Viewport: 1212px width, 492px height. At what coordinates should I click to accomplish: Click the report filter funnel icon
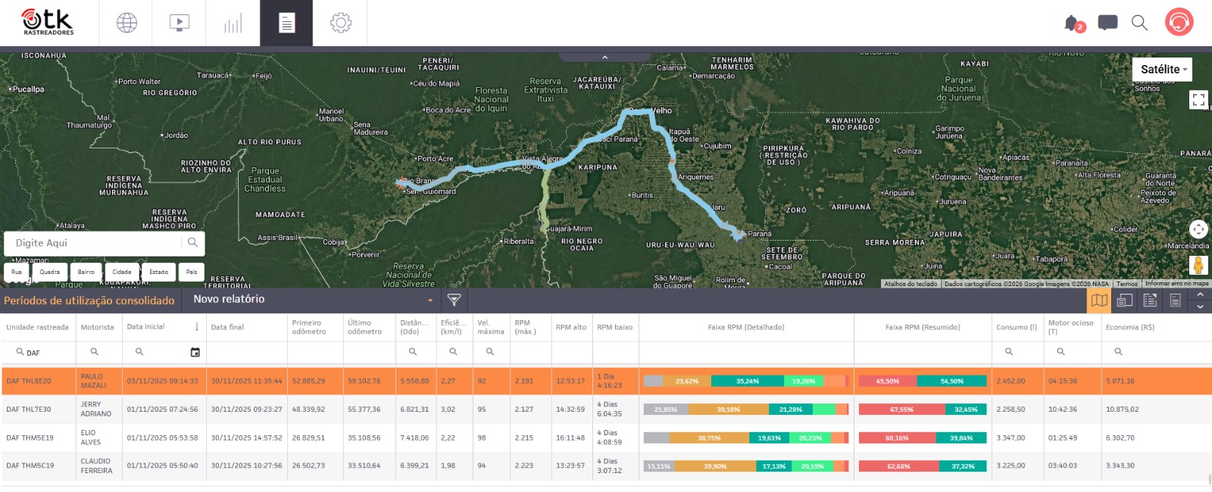pyautogui.click(x=454, y=300)
